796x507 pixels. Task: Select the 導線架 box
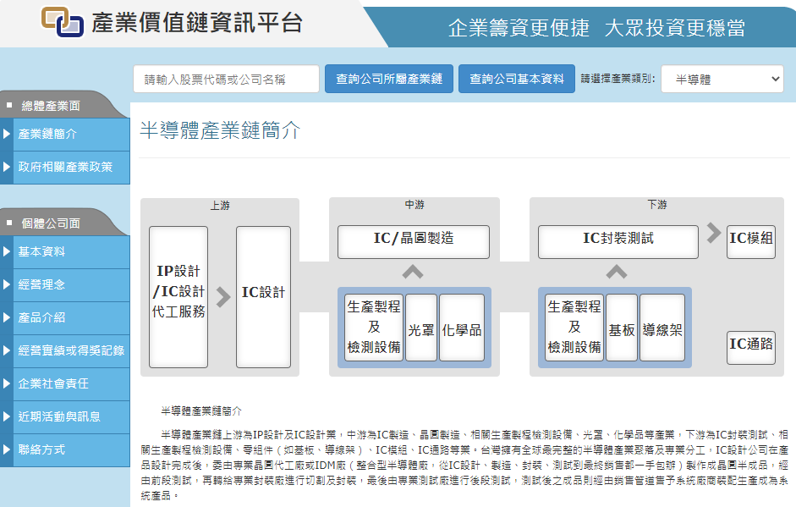tap(662, 328)
